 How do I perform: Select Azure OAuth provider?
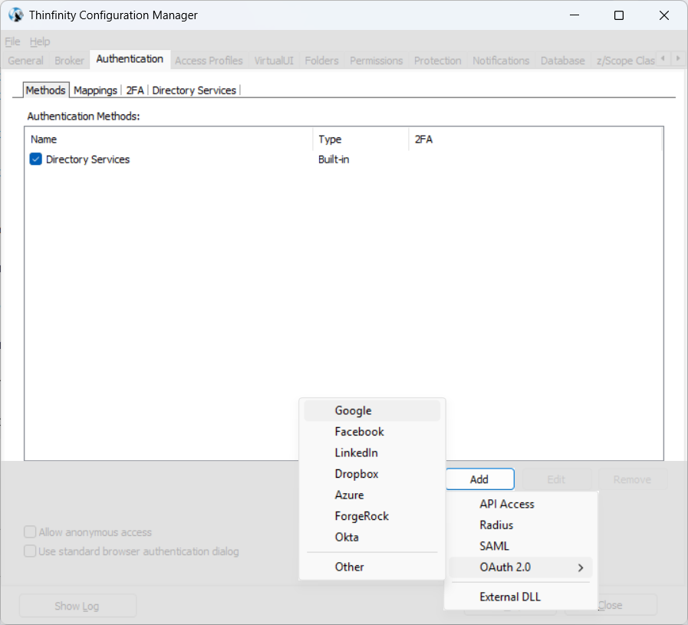[372, 495]
